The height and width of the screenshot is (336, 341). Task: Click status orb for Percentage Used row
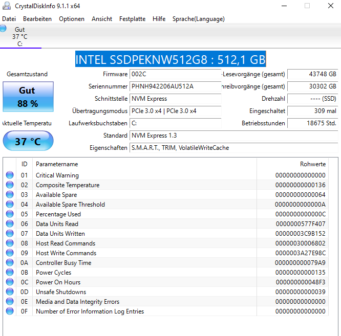10,214
